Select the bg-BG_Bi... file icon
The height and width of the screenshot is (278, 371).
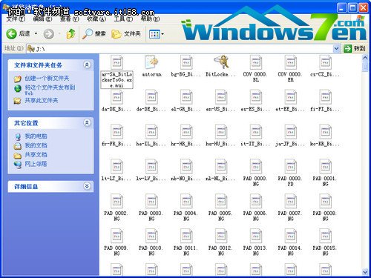(x=186, y=62)
